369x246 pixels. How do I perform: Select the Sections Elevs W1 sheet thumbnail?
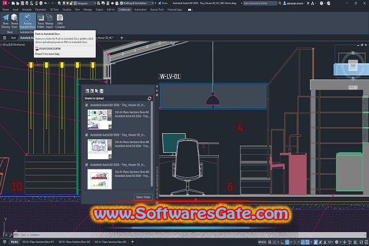[x=99, y=119]
